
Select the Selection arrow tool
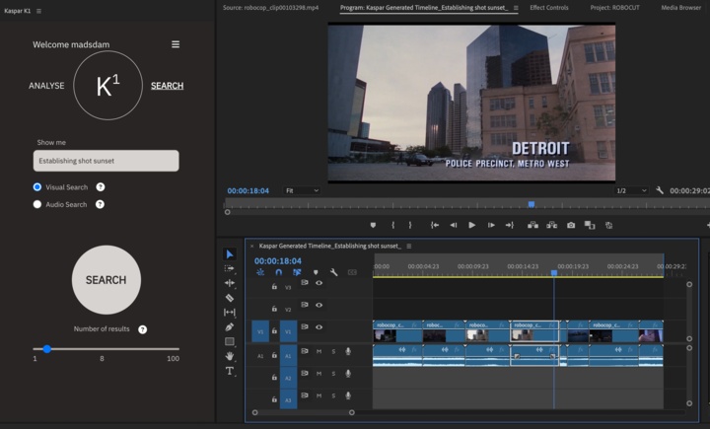(x=230, y=254)
